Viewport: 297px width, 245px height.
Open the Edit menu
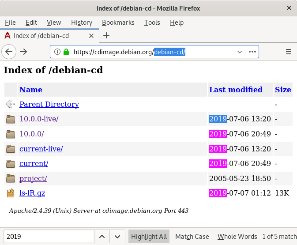[x=31, y=23]
